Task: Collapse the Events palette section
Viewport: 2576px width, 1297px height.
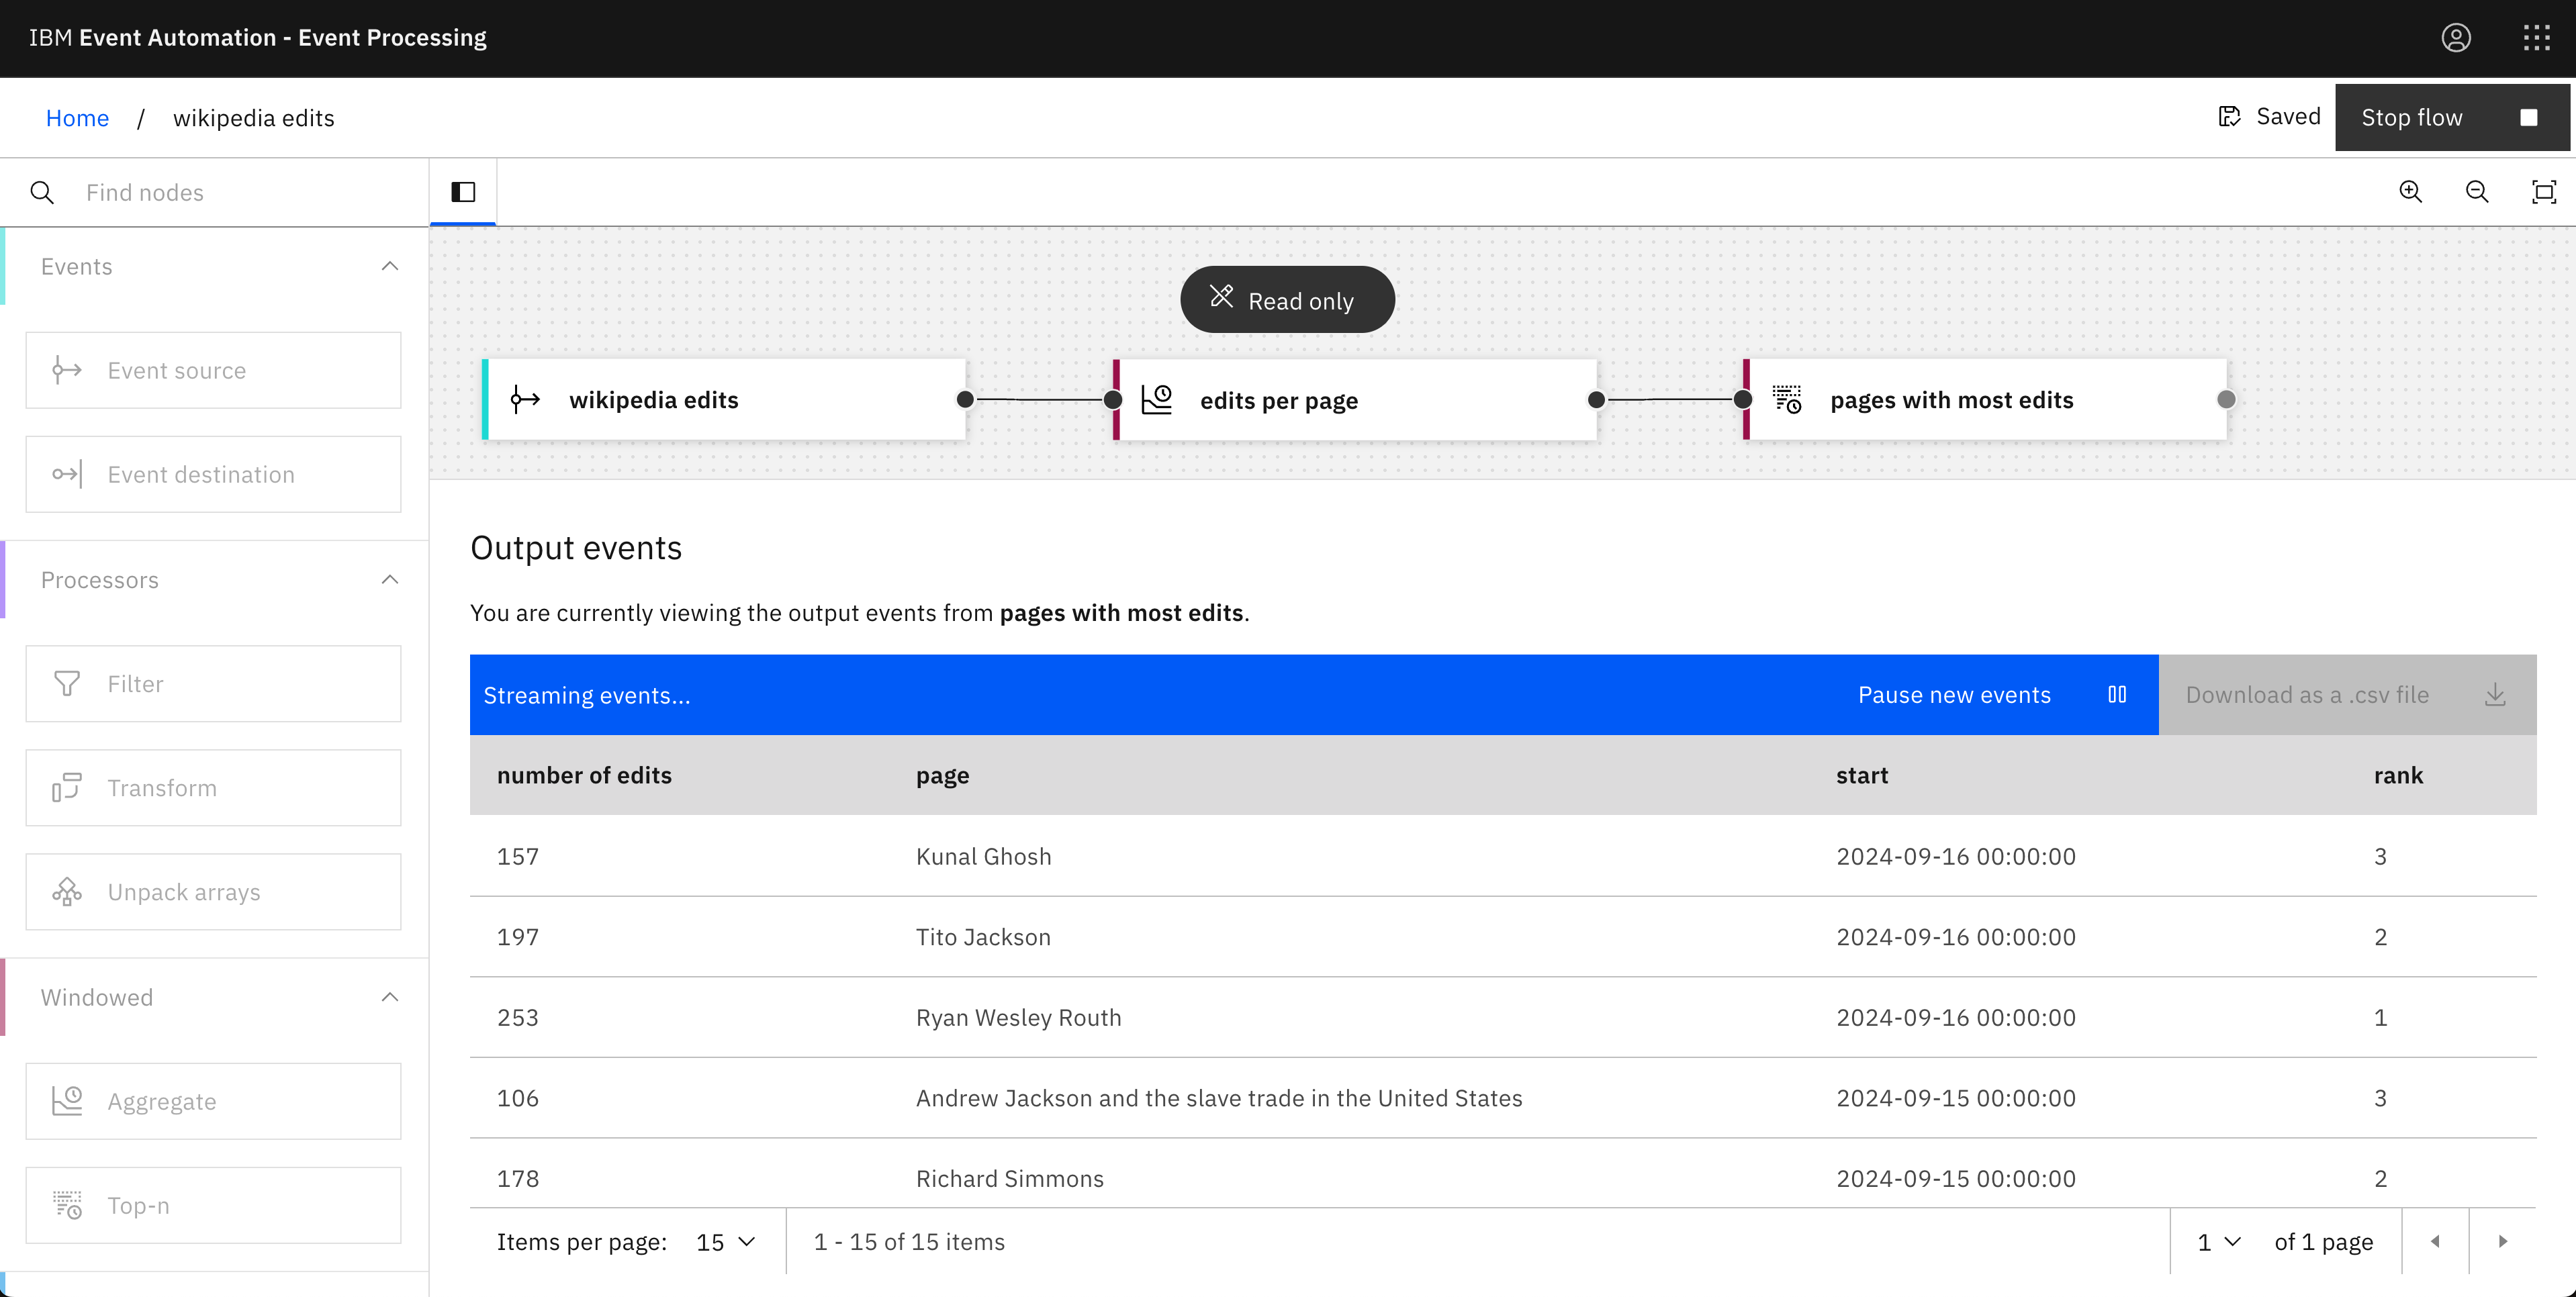Action: (390, 266)
